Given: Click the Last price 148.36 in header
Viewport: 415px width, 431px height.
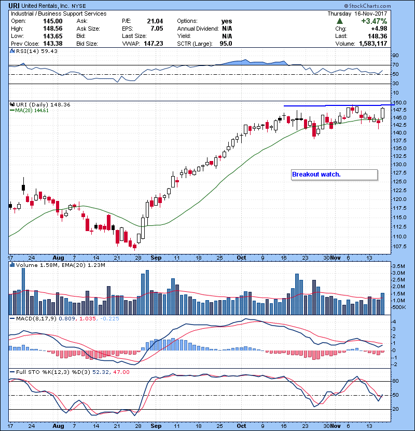Looking at the screenshot, I should [x=377, y=36].
